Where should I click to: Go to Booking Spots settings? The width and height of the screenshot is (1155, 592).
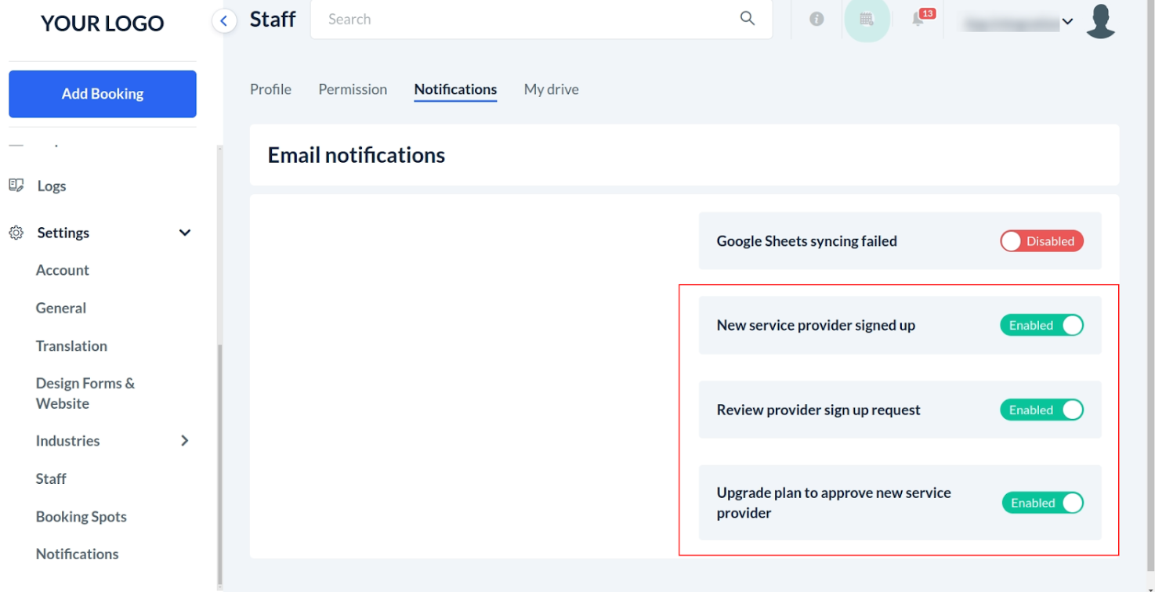(x=81, y=517)
